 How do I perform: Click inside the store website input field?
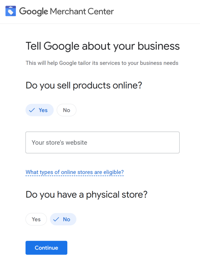[103, 143]
